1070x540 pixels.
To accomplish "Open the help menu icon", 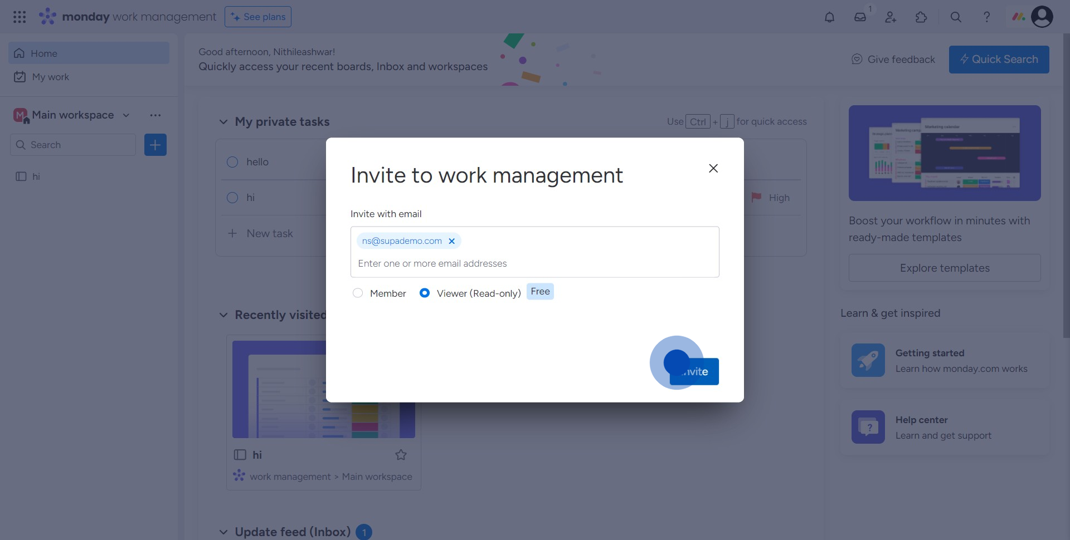I will coord(986,17).
